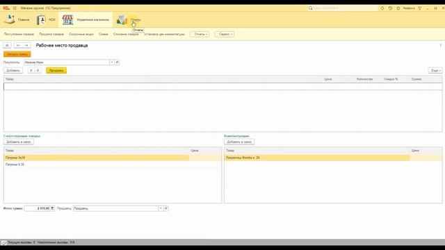
Task: Click the Продавец input field
Action: click(x=116, y=208)
